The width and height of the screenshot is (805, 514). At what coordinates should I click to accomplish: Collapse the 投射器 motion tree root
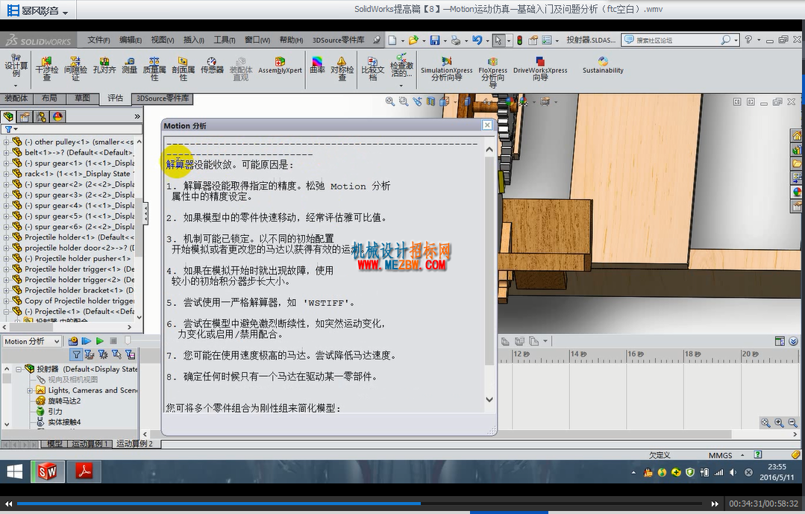pos(19,369)
